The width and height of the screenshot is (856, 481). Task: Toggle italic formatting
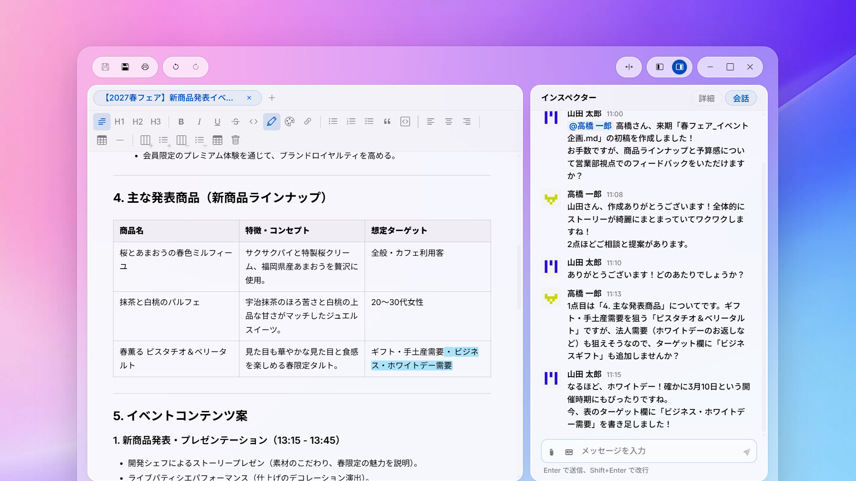(x=199, y=122)
